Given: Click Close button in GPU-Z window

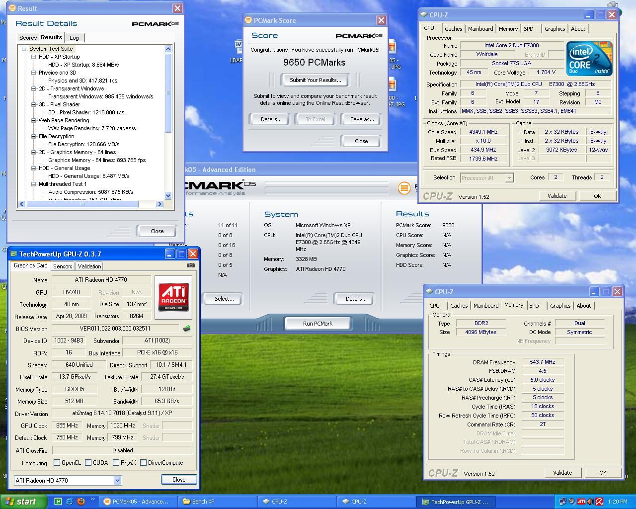Looking at the screenshot, I should pos(179,480).
